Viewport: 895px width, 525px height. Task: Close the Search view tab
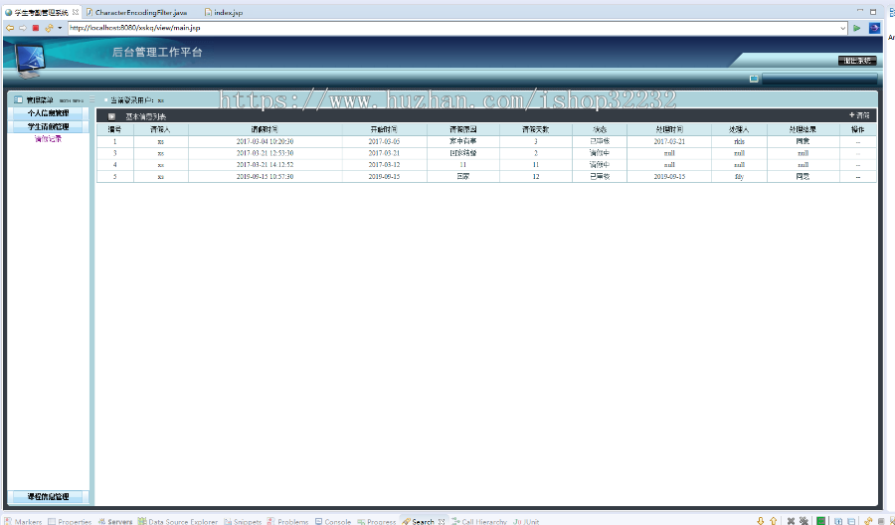point(442,521)
